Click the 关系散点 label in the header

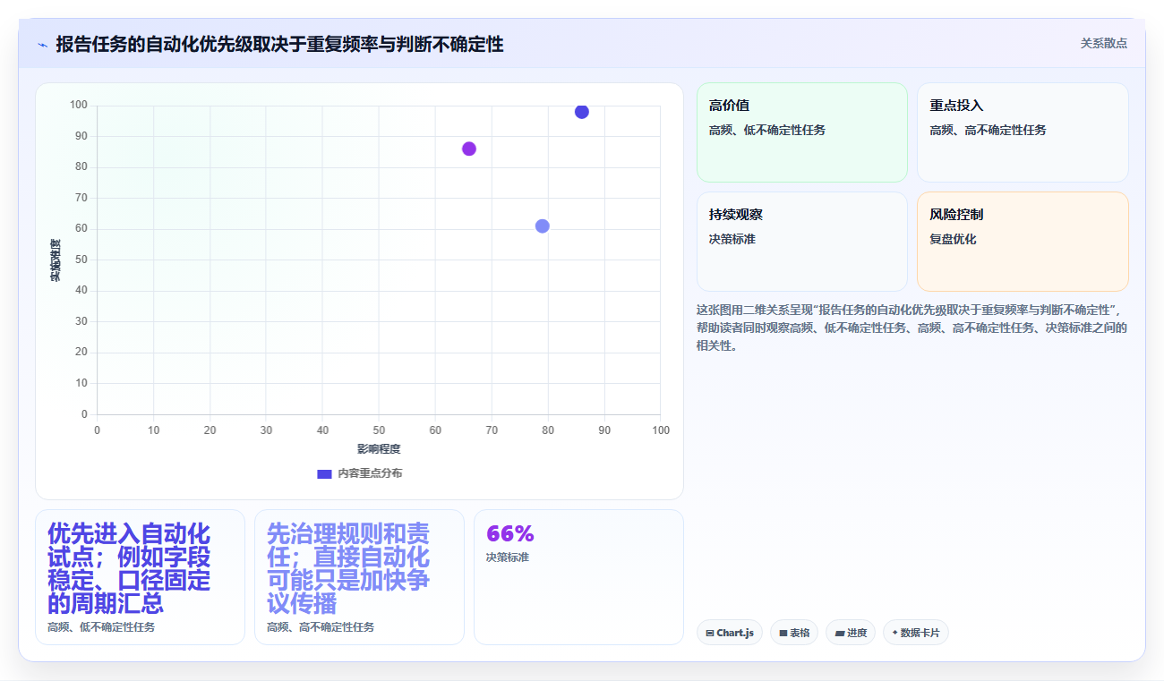1104,43
